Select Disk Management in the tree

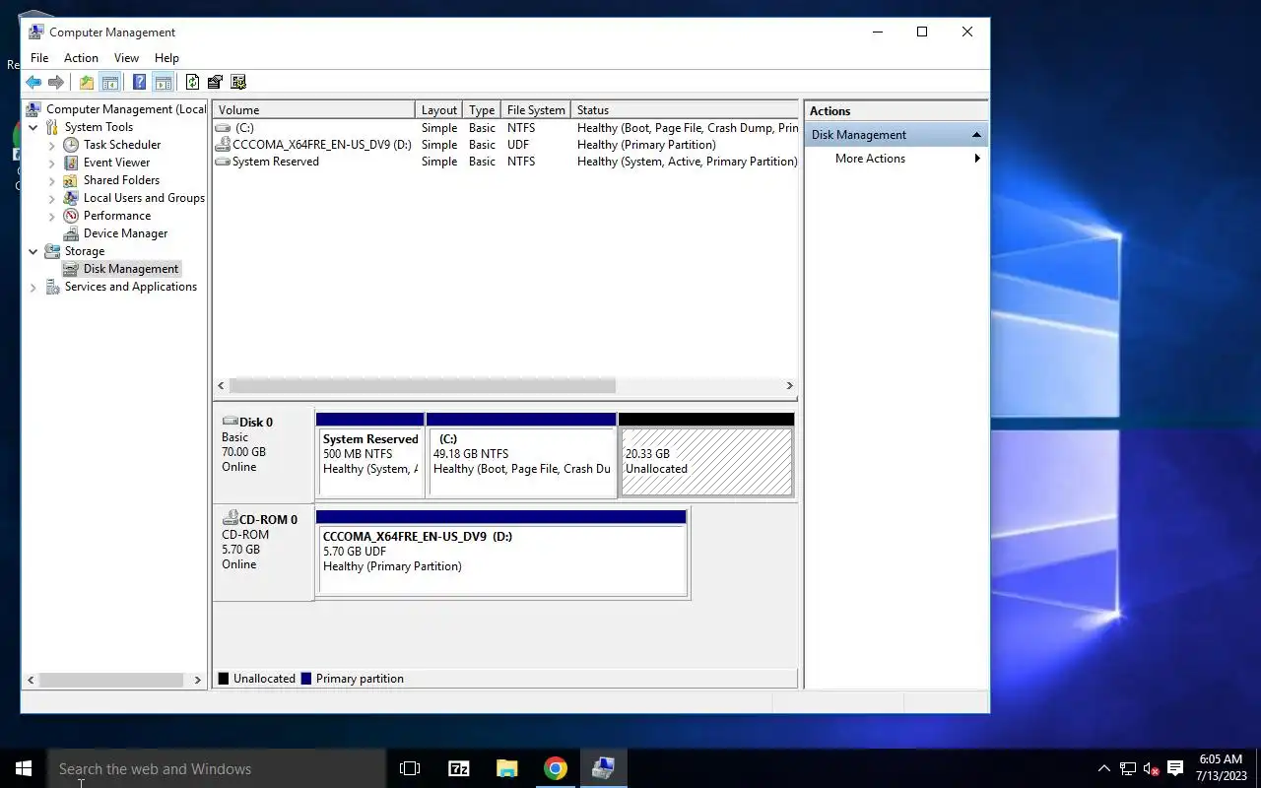pyautogui.click(x=131, y=269)
